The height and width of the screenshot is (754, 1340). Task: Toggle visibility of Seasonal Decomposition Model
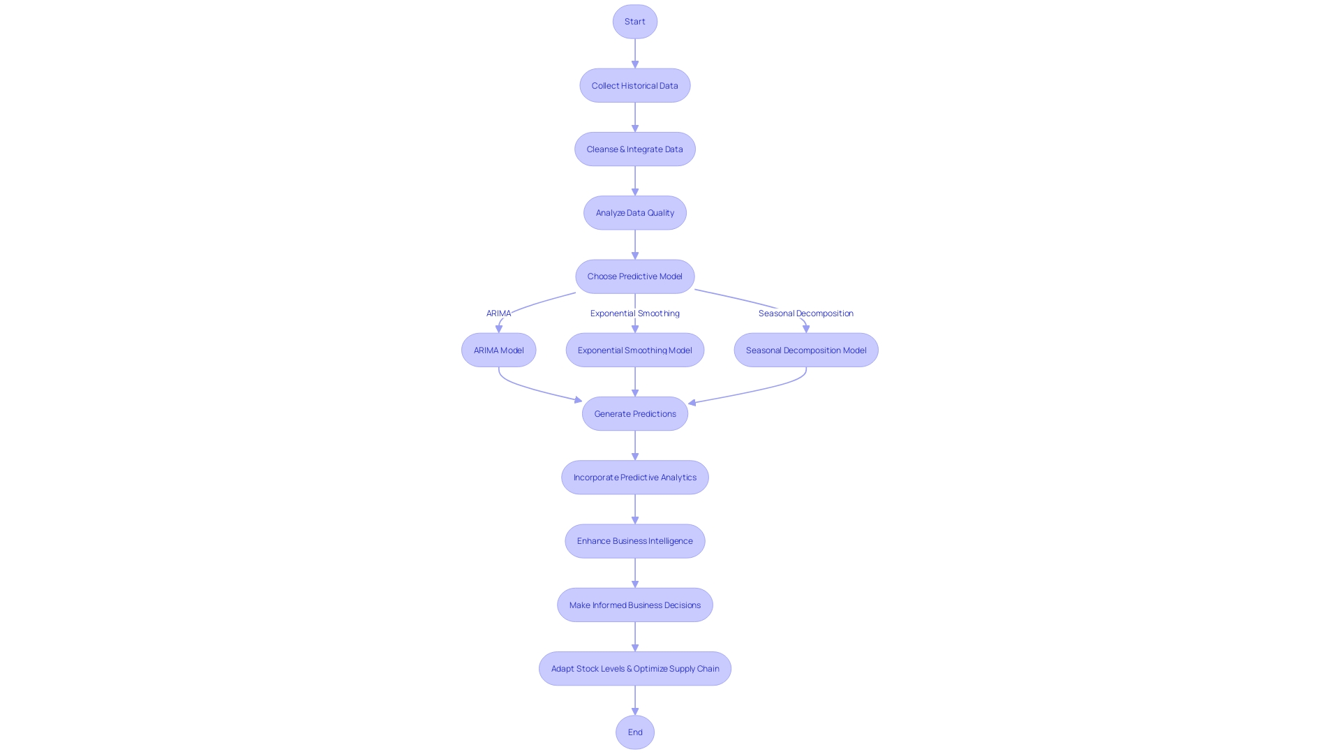tap(805, 350)
